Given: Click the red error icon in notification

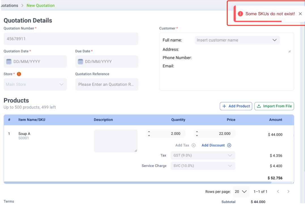Looking at the screenshot, I should click(x=240, y=14).
